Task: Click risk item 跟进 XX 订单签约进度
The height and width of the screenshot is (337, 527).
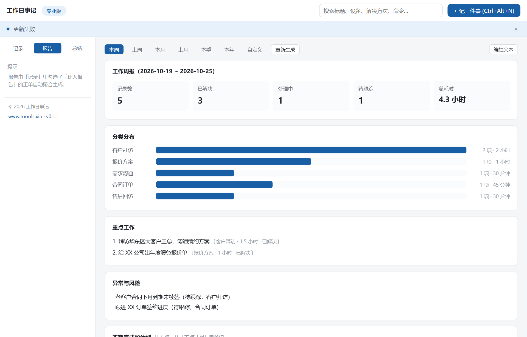Action: pos(166,307)
